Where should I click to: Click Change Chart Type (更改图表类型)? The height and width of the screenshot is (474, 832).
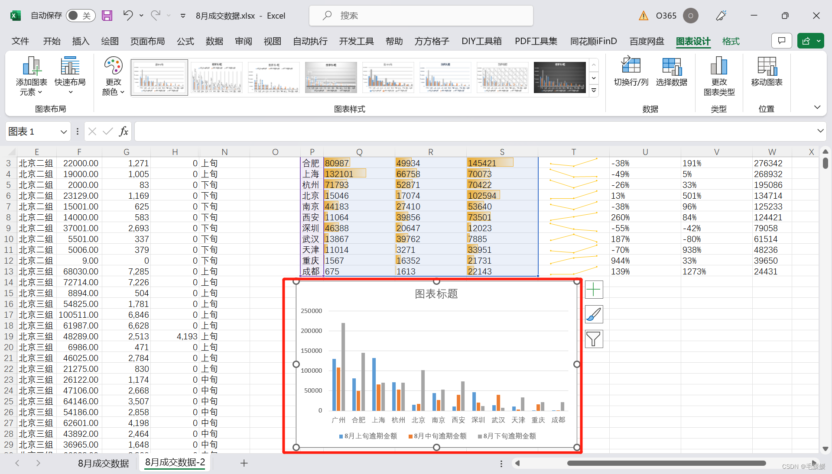719,76
